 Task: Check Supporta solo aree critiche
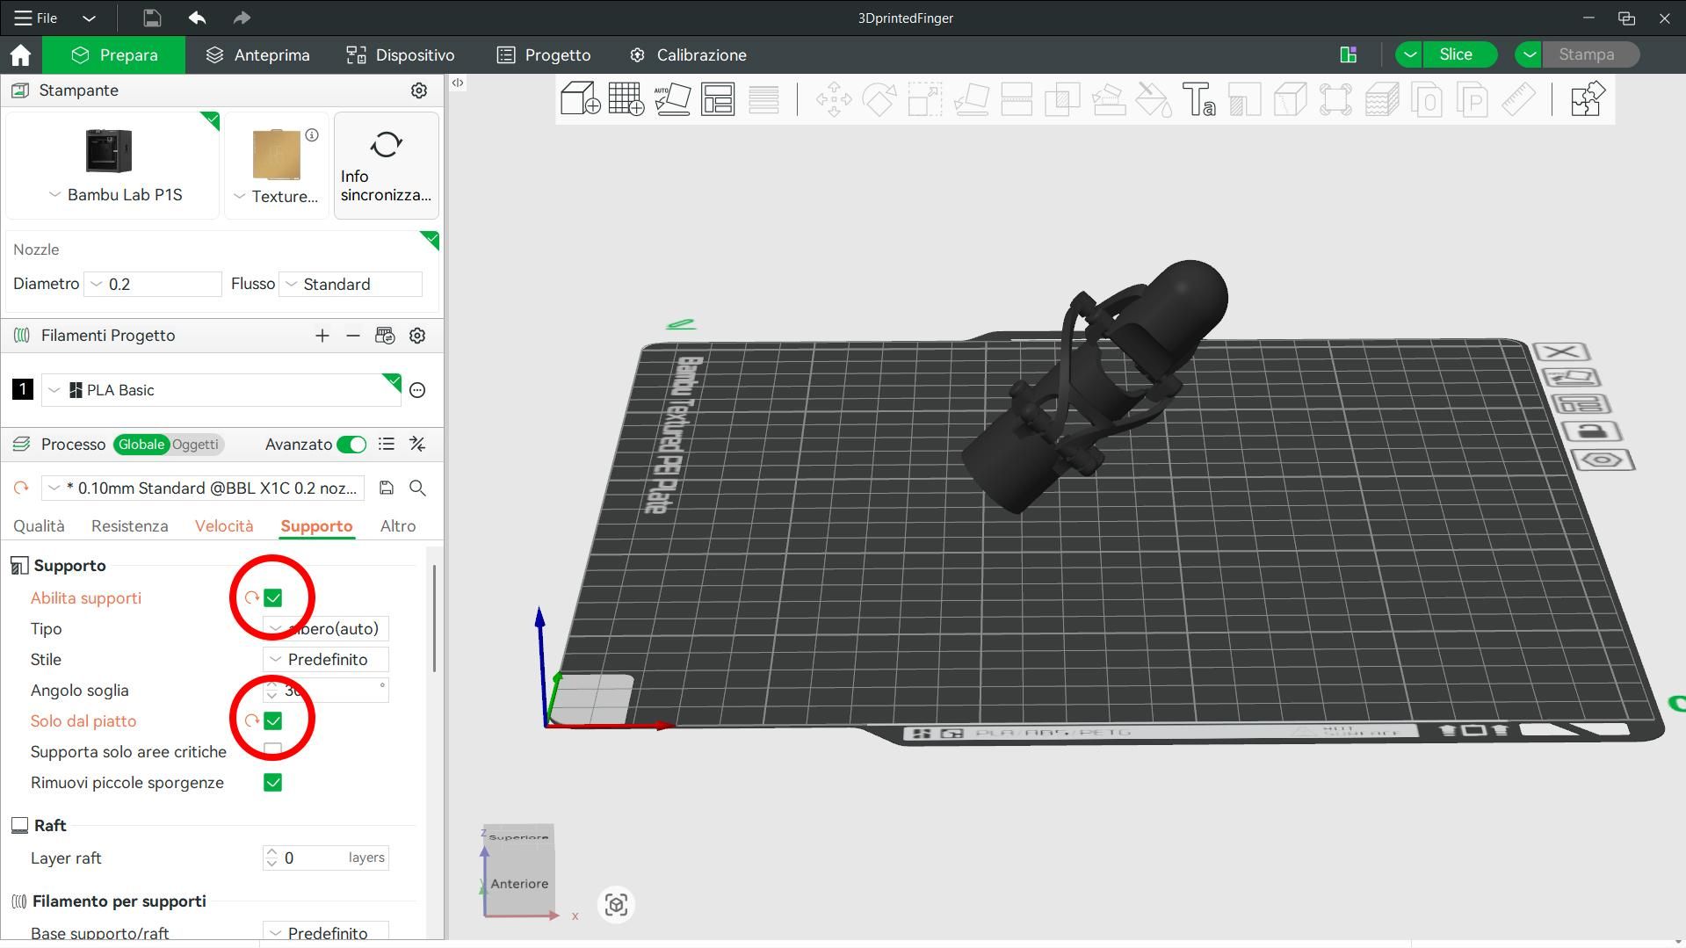click(x=273, y=751)
